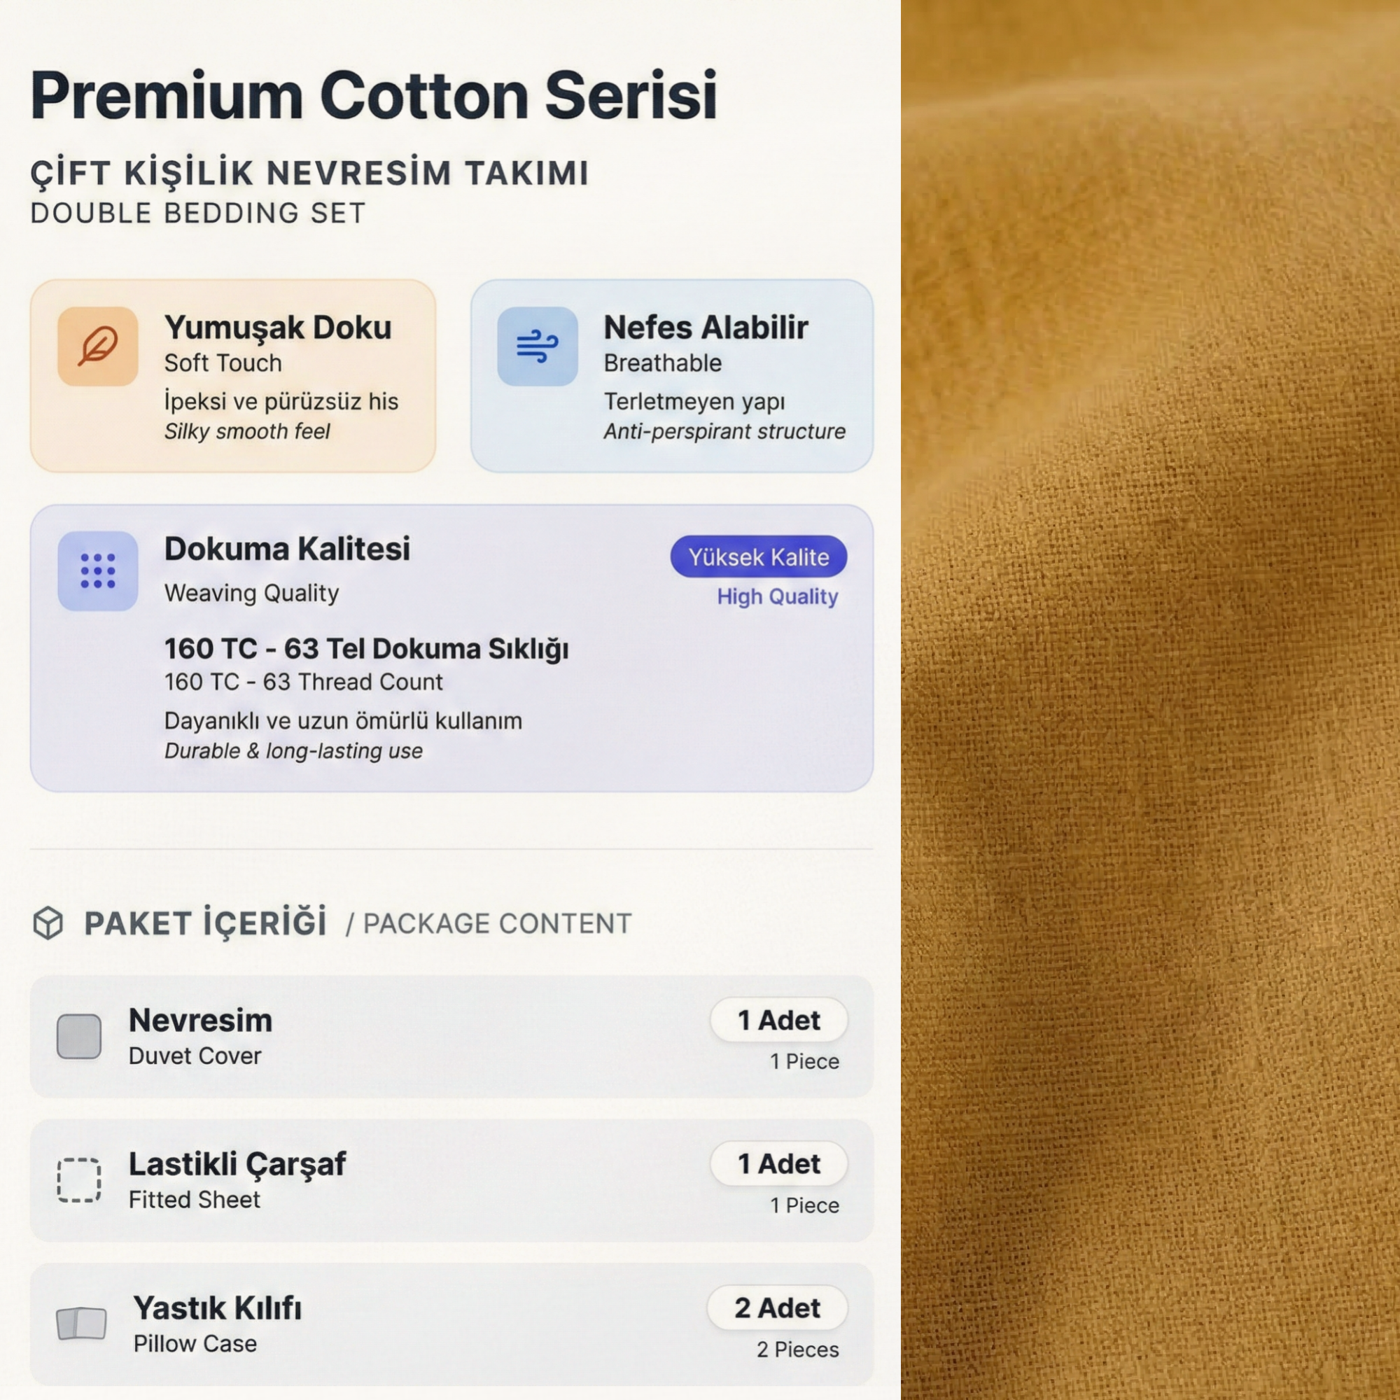Click the dashed square Lastikli Çarşaf icon
Image resolution: width=1400 pixels, height=1400 pixels.
[x=79, y=1180]
